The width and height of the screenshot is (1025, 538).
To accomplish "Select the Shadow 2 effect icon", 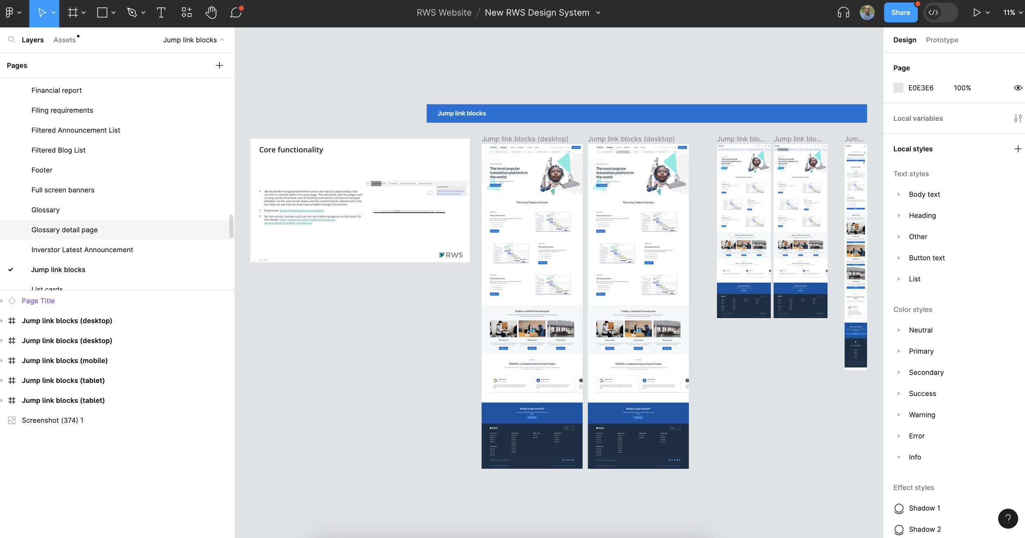I will [899, 530].
